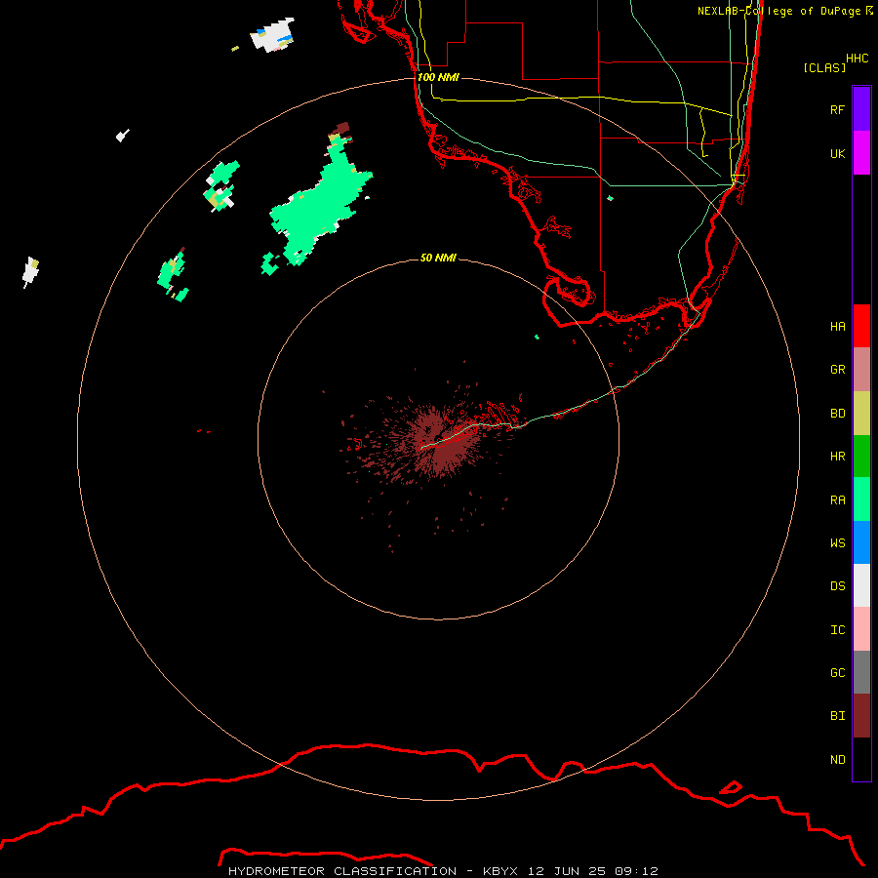This screenshot has height=878, width=878.
Task: Click the large green rain echo
Action: (x=319, y=207)
